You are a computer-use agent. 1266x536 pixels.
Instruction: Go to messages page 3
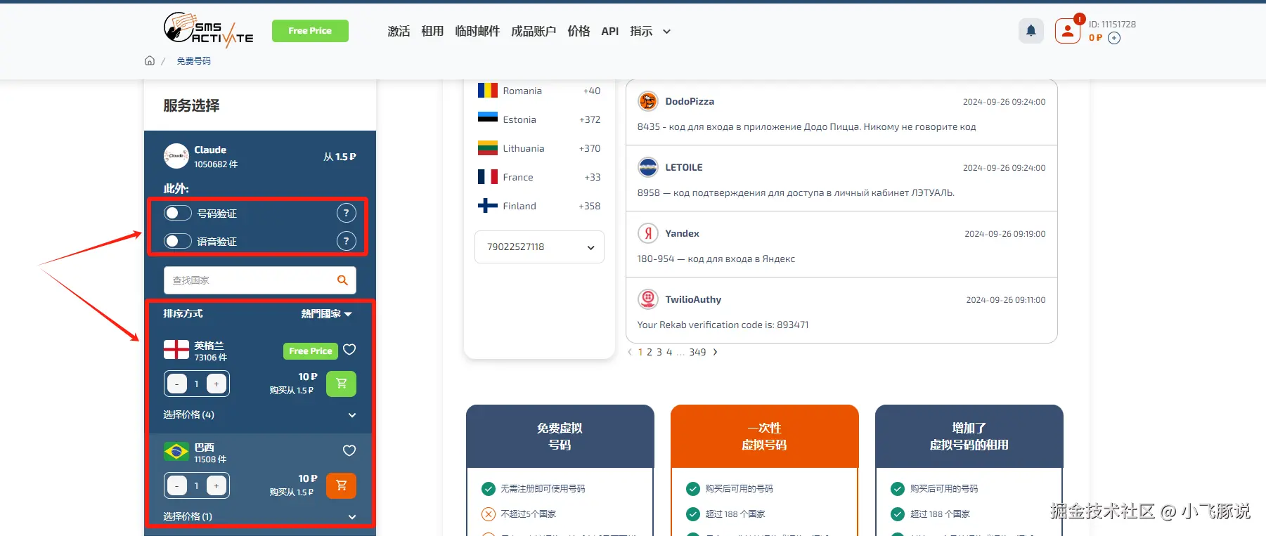coord(659,352)
